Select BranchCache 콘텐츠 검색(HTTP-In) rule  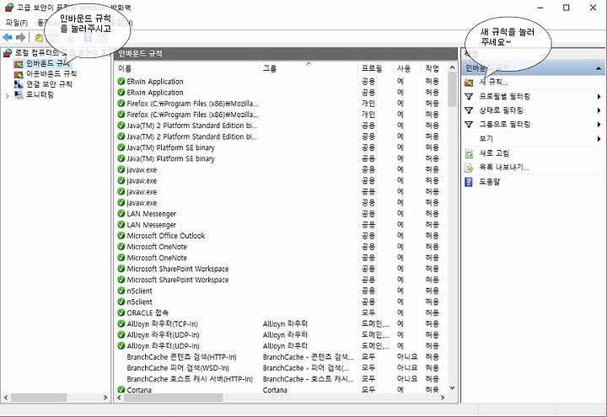(x=282, y=356)
